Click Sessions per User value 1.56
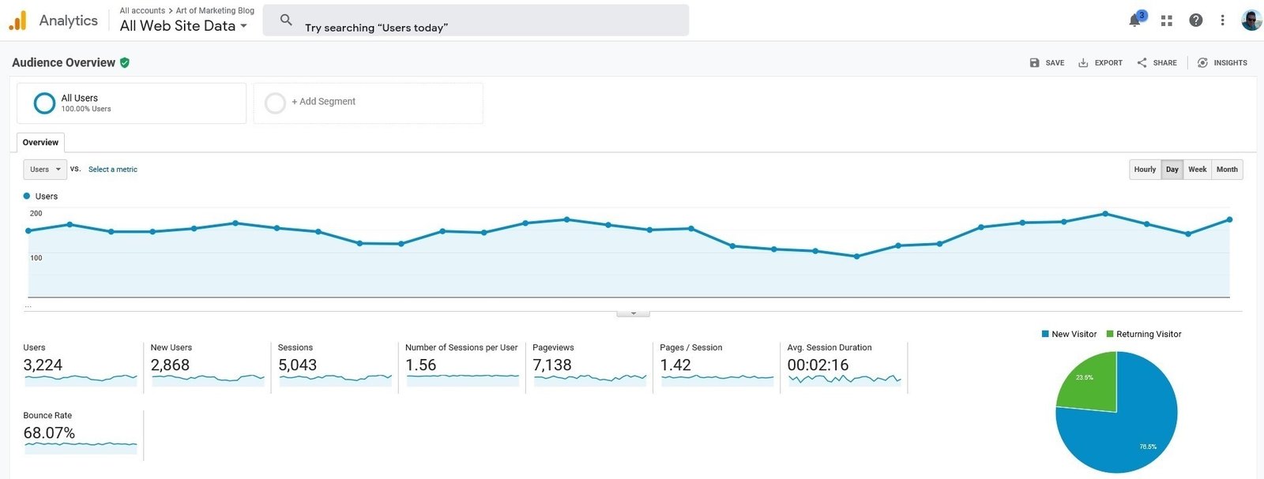This screenshot has width=1264, height=479. coord(420,365)
